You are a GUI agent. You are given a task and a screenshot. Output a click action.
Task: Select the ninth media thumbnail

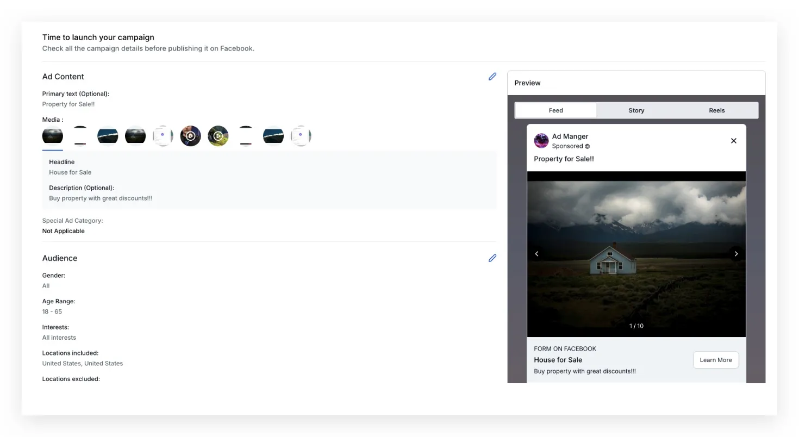coord(273,136)
